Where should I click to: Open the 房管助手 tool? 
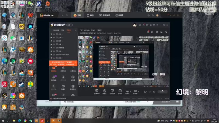tap(63, 69)
